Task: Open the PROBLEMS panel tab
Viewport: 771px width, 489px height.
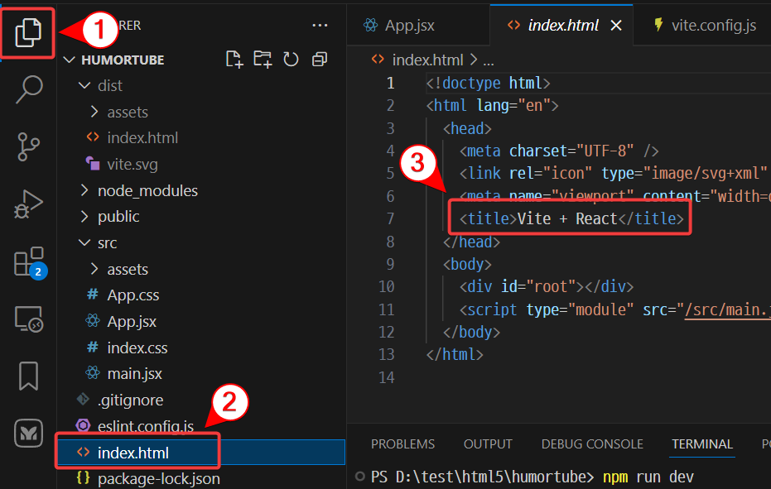Action: pos(402,444)
